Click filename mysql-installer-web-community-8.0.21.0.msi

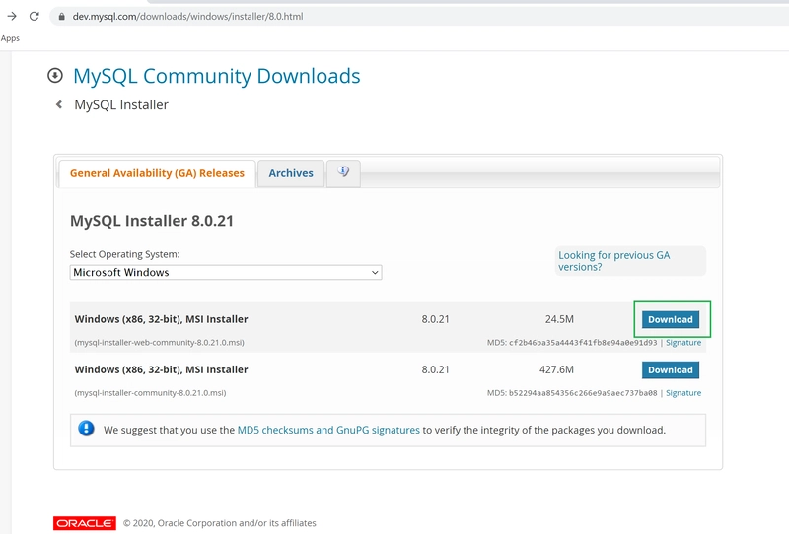click(159, 343)
